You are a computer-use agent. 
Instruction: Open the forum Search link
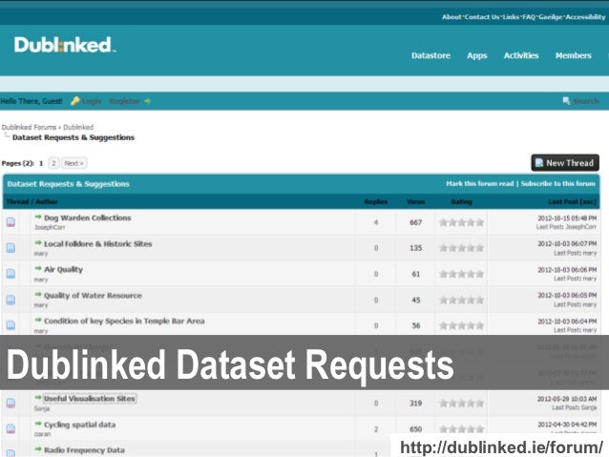(586, 101)
